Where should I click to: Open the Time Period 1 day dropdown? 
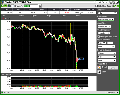click(x=107, y=13)
